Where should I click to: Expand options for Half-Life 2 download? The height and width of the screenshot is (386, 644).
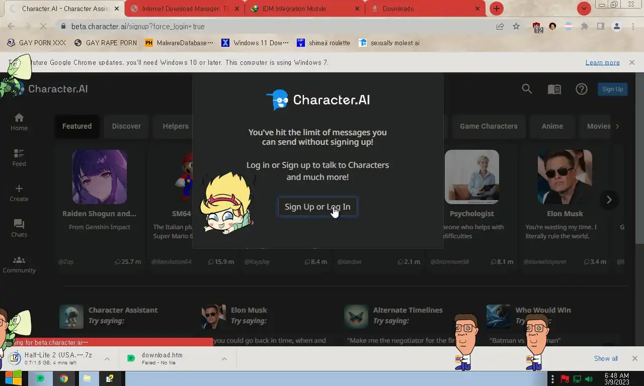107,359
